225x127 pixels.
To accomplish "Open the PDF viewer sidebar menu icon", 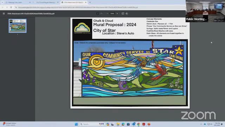I will point(4,13).
